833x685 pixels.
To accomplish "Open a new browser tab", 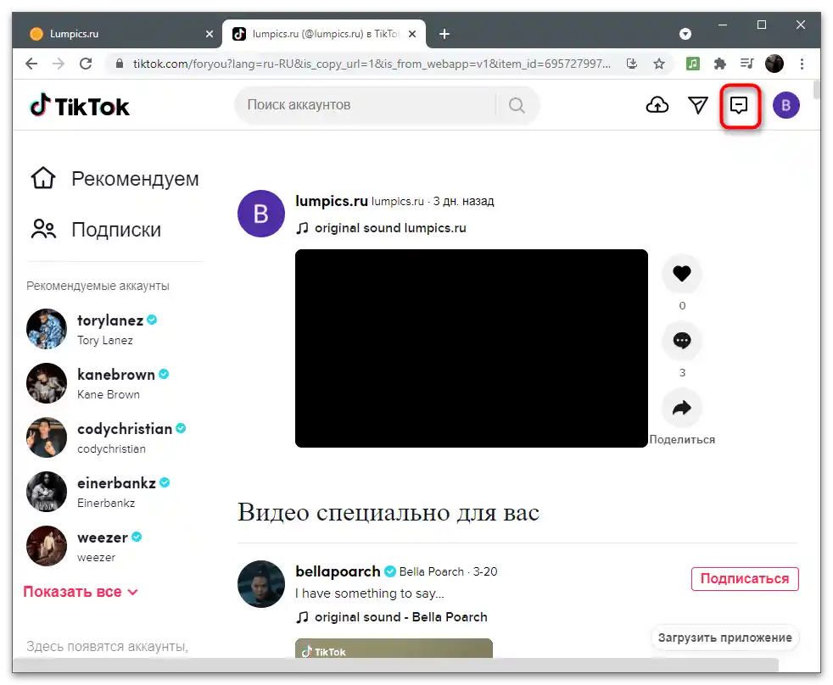I will coord(444,34).
